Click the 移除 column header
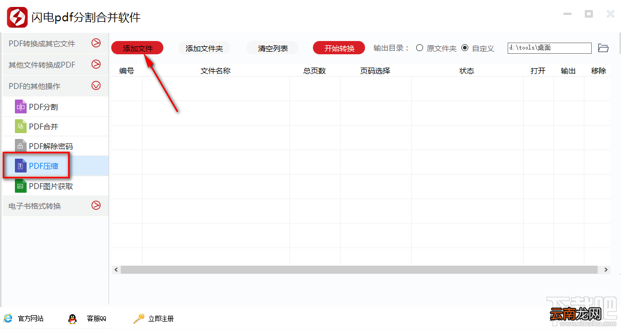Screen dimensions: 621x329 (599, 71)
